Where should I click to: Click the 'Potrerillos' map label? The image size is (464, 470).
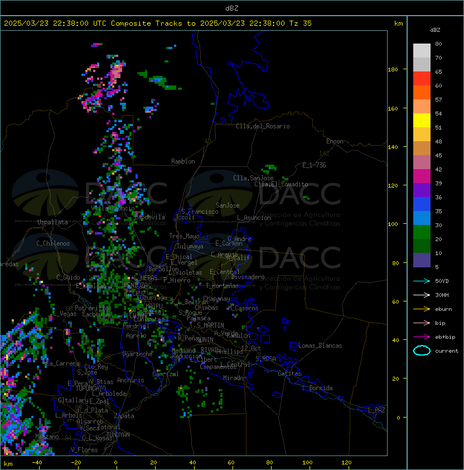(93, 308)
